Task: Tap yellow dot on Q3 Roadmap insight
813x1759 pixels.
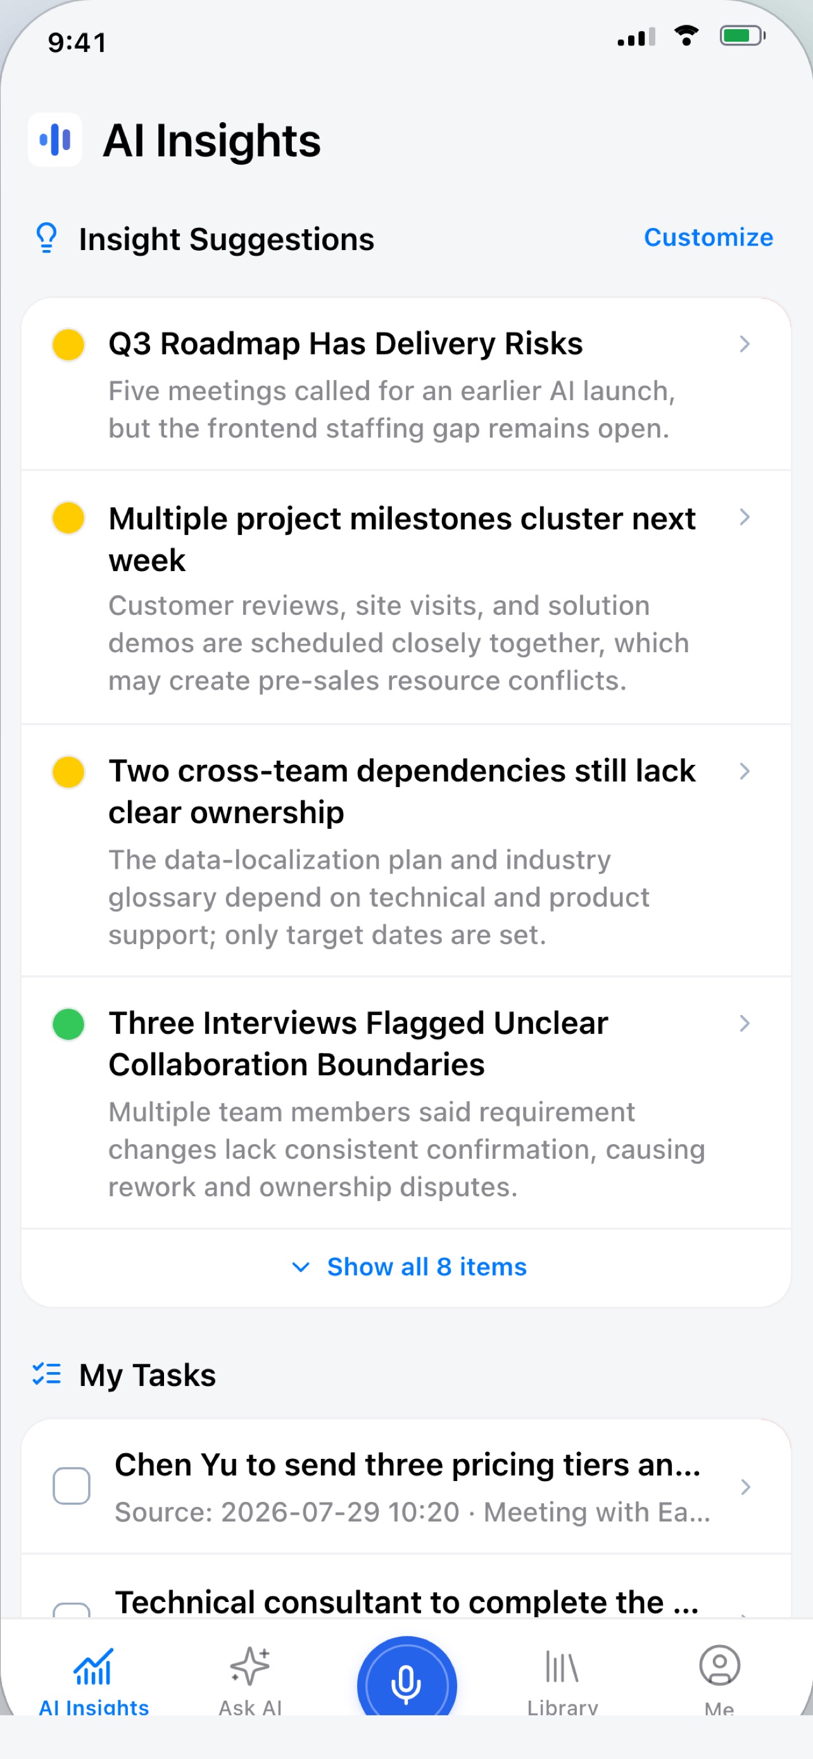Action: pos(68,344)
